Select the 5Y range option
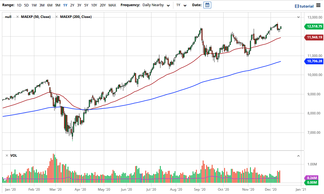The height and width of the screenshot is (194, 324). click(86, 5)
